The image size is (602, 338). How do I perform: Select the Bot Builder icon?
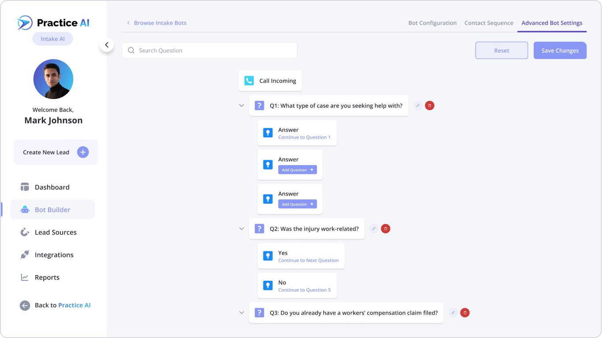(x=25, y=209)
